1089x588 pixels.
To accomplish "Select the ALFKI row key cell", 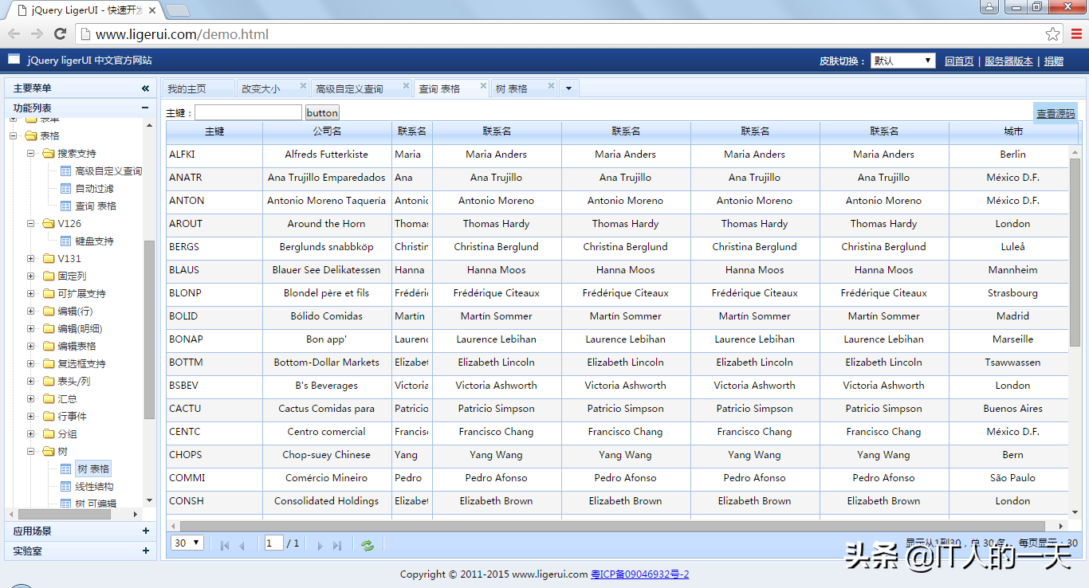I will pos(214,155).
